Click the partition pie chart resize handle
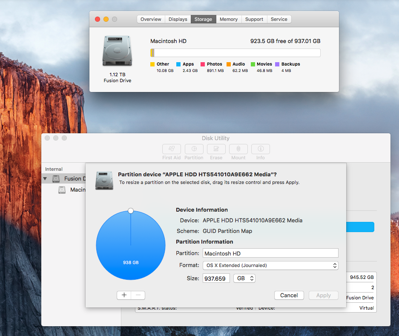399x336 pixels. tap(131, 211)
